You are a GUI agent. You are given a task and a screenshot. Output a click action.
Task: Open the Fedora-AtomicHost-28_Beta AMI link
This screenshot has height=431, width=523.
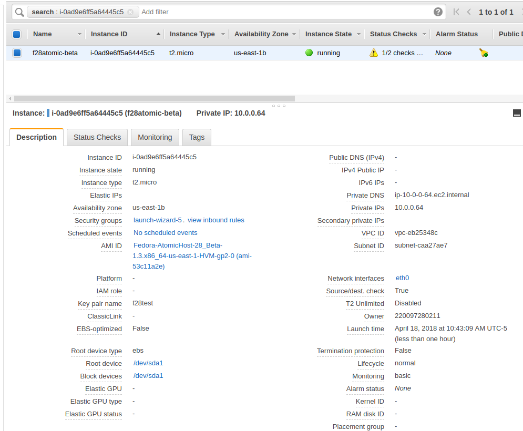click(192, 256)
